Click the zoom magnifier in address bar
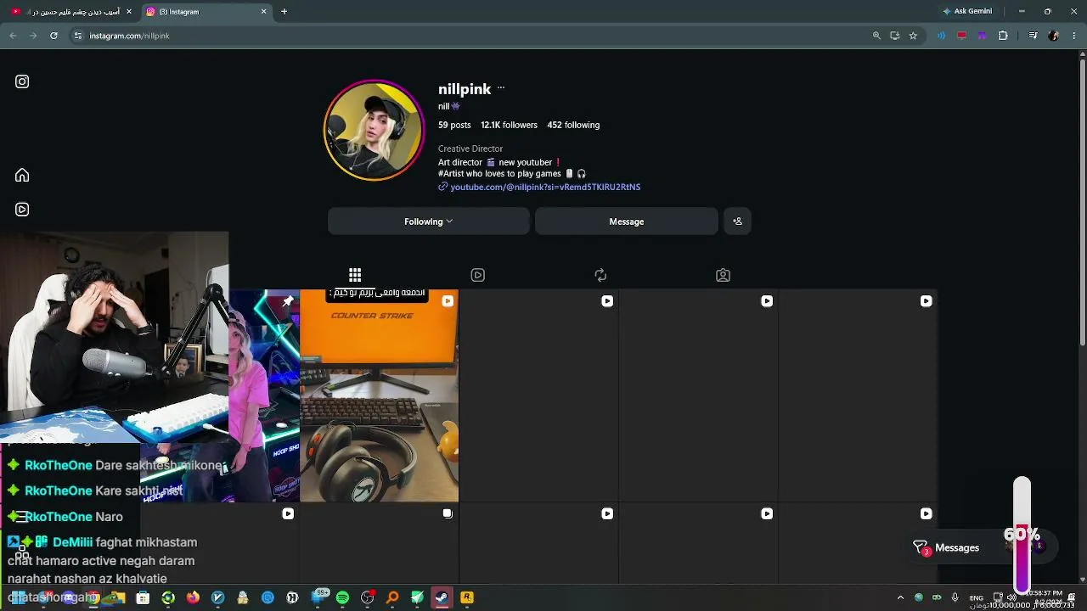The height and width of the screenshot is (611, 1087). (x=876, y=36)
